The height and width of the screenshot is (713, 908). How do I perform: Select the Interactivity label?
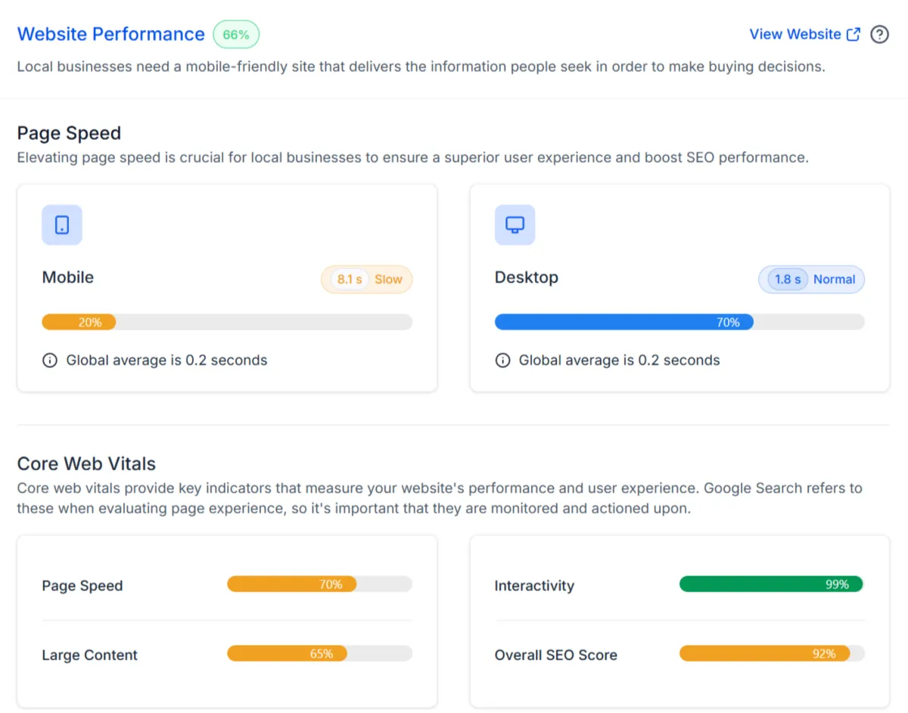[534, 586]
